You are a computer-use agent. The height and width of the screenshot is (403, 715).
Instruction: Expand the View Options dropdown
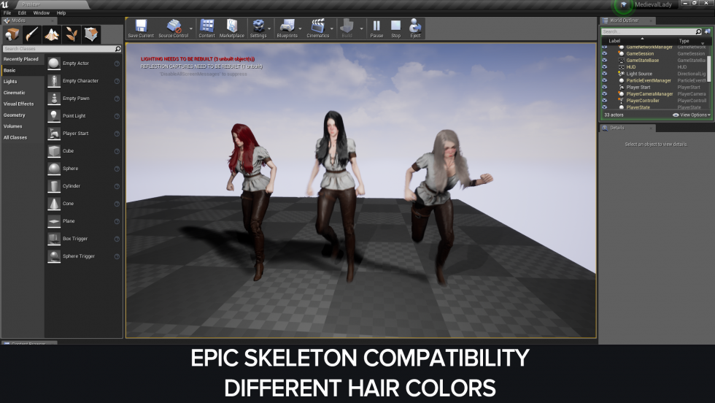click(x=692, y=115)
